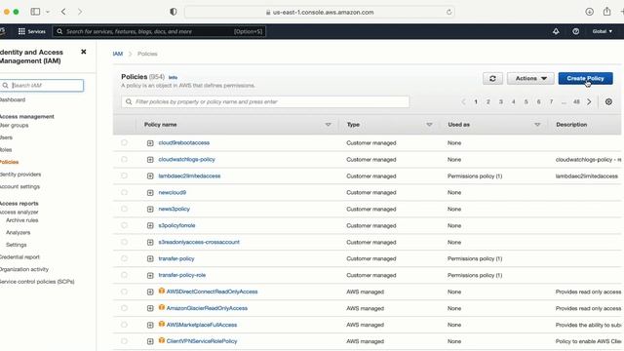Select the s3readonlyaccess-crossaccount radio button

tap(124, 242)
